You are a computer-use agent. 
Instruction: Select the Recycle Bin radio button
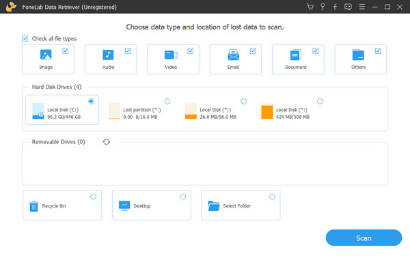pos(94,197)
